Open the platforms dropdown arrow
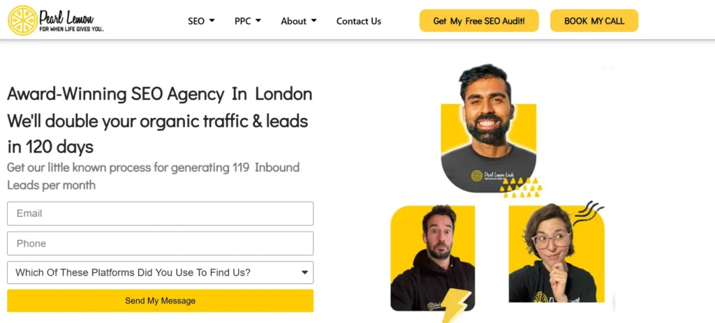This screenshot has height=323, width=715. click(x=304, y=273)
